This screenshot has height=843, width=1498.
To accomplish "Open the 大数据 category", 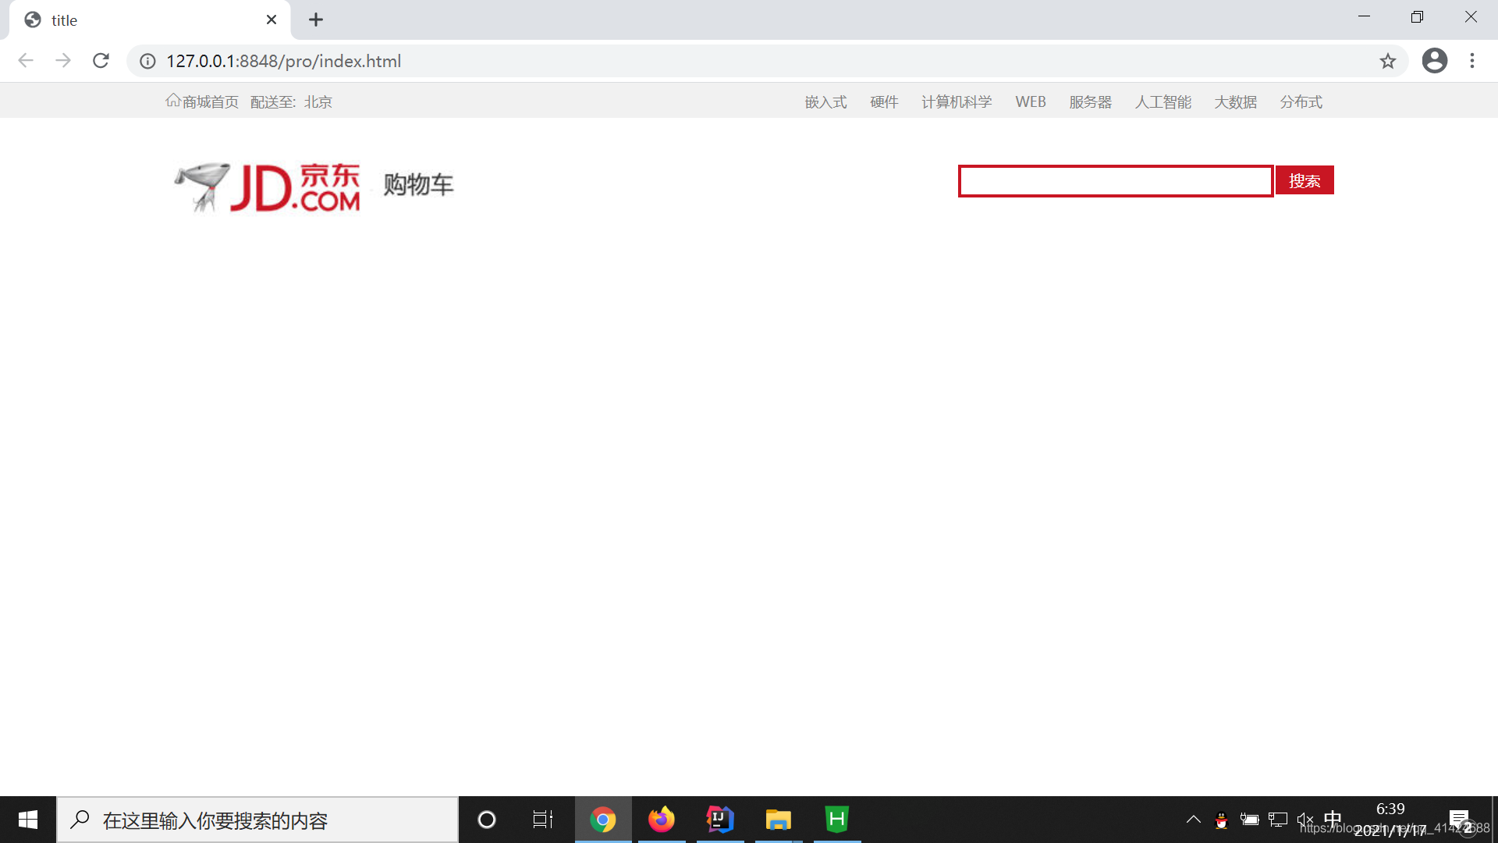I will pyautogui.click(x=1235, y=102).
